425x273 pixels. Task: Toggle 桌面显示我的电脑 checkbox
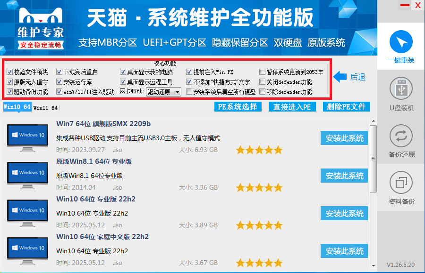click(123, 72)
